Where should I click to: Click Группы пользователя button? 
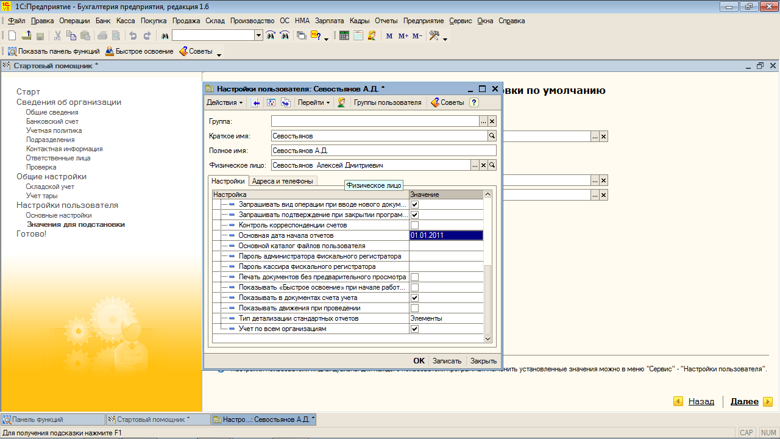pyautogui.click(x=388, y=102)
